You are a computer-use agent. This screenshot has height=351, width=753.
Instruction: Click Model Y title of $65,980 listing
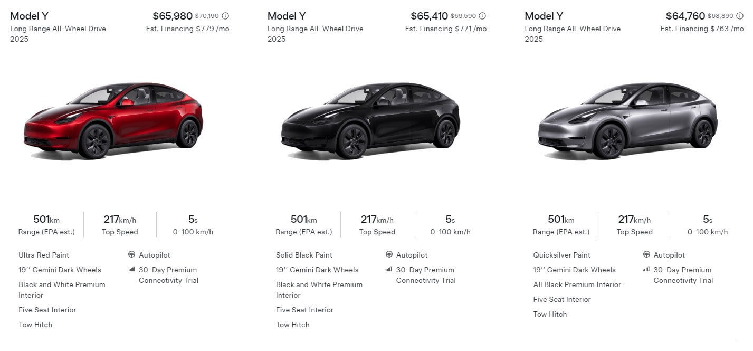[x=30, y=16]
